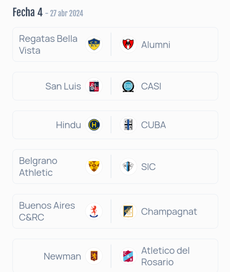Screen dimensions: 230x272
Task: Select the SIC shield emblem
Action: point(128,166)
